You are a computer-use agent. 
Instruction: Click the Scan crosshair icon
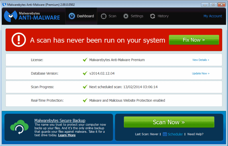point(104,16)
